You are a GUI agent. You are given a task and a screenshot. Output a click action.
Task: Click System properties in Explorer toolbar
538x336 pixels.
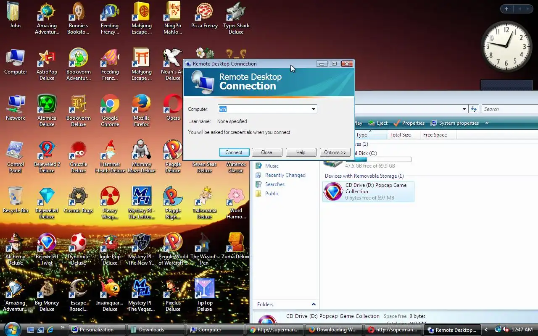click(x=454, y=123)
